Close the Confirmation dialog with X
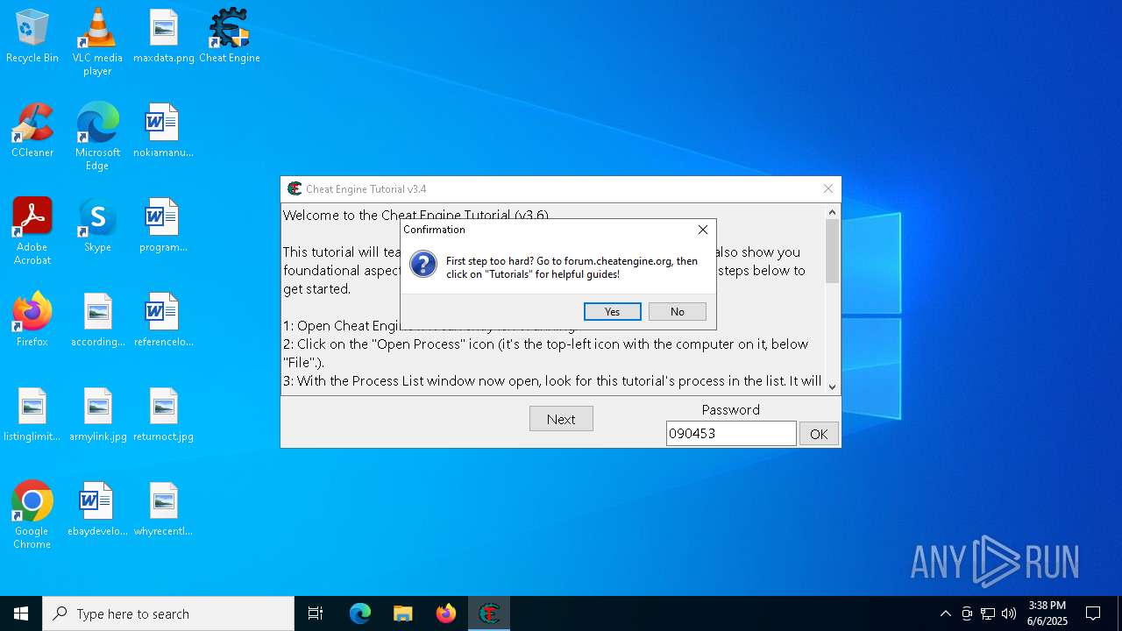The width and height of the screenshot is (1122, 631). point(702,230)
